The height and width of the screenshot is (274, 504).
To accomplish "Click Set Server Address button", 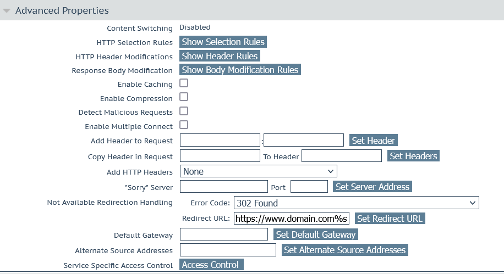I will (x=372, y=187).
